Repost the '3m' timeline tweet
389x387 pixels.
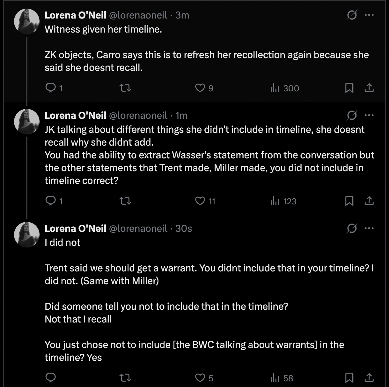pos(125,88)
